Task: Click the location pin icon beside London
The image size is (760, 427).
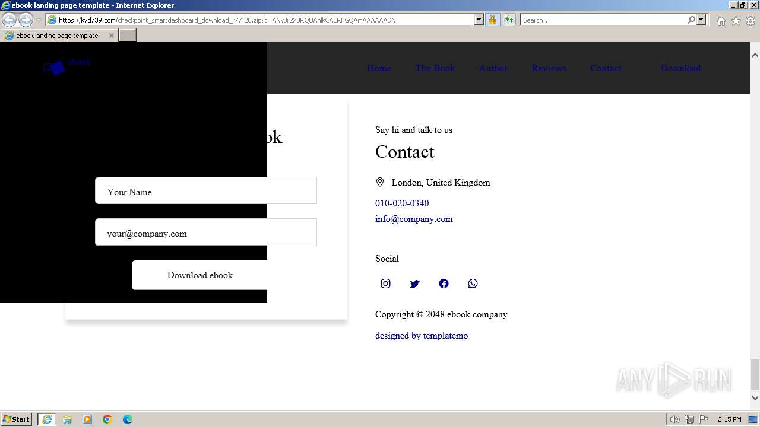Action: 380,182
